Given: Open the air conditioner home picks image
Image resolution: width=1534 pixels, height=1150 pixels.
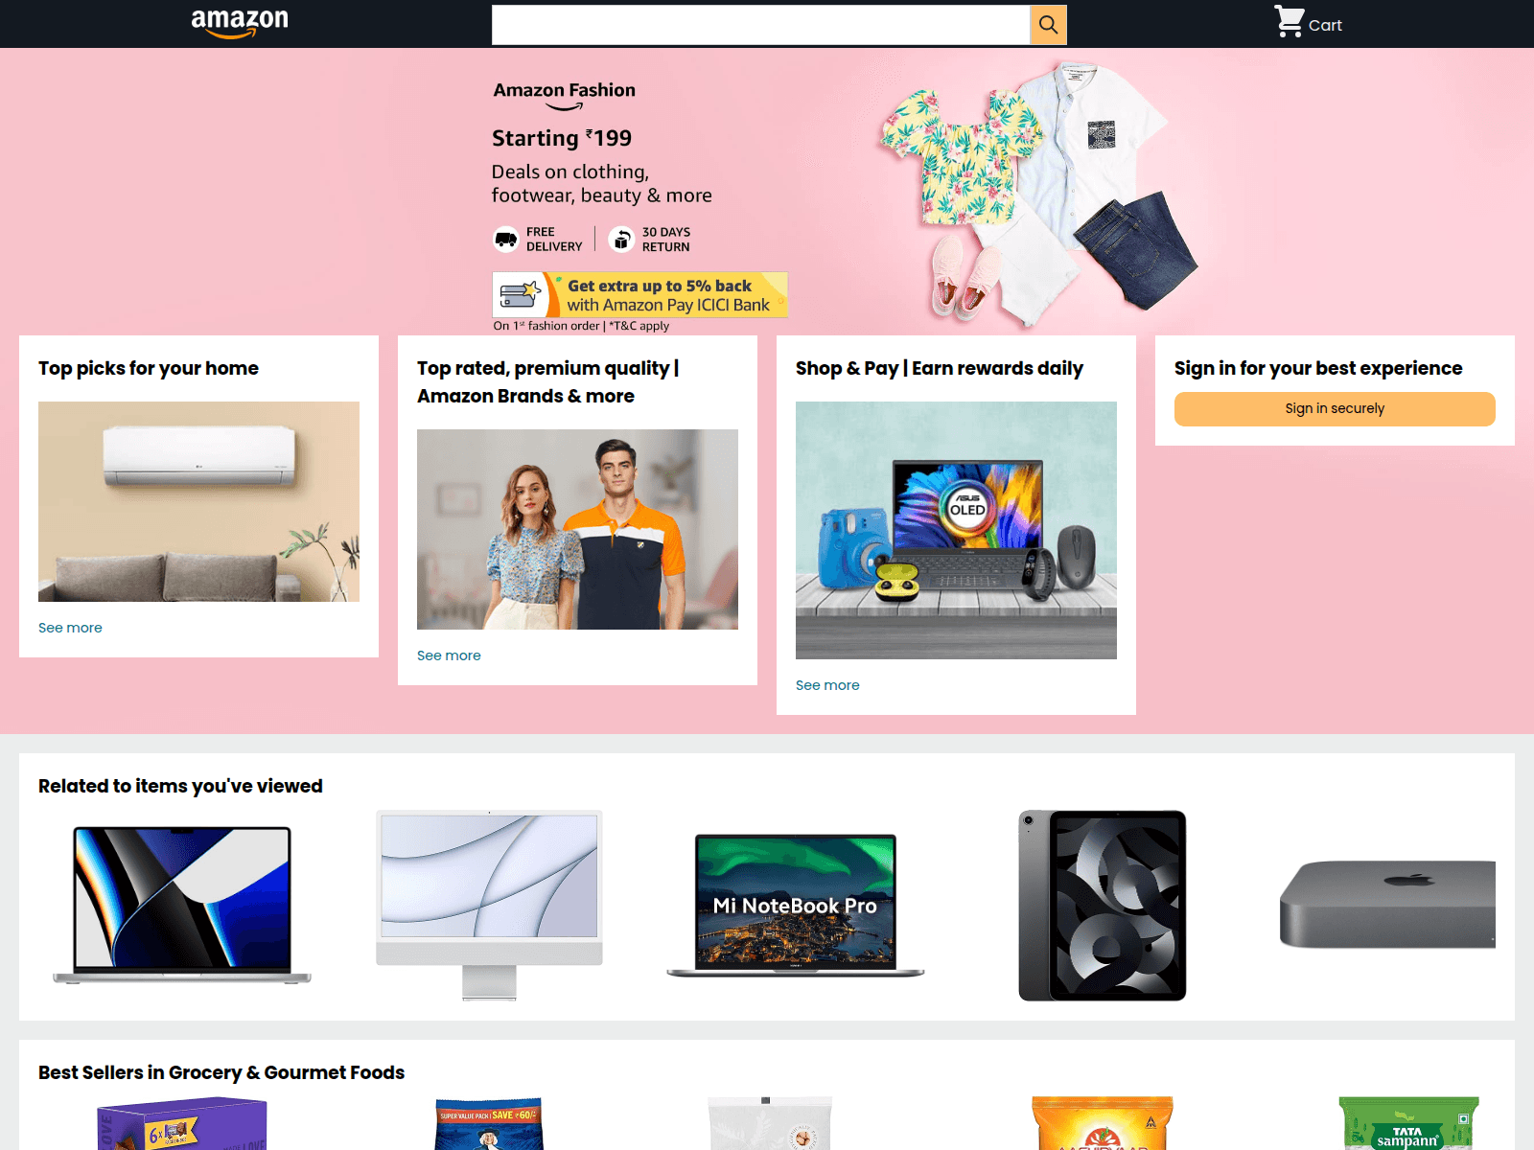Looking at the screenshot, I should click(x=198, y=501).
